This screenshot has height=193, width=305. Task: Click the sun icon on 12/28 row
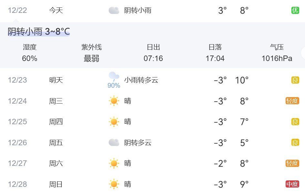(x=114, y=184)
